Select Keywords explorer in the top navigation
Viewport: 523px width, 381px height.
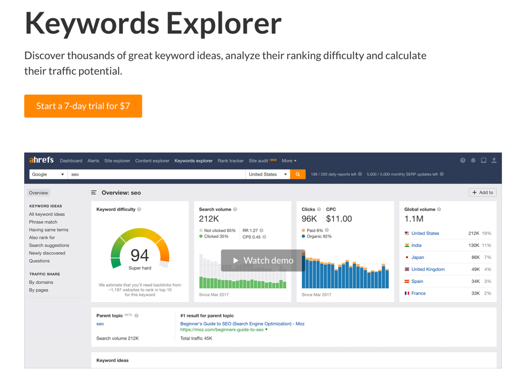coord(193,160)
